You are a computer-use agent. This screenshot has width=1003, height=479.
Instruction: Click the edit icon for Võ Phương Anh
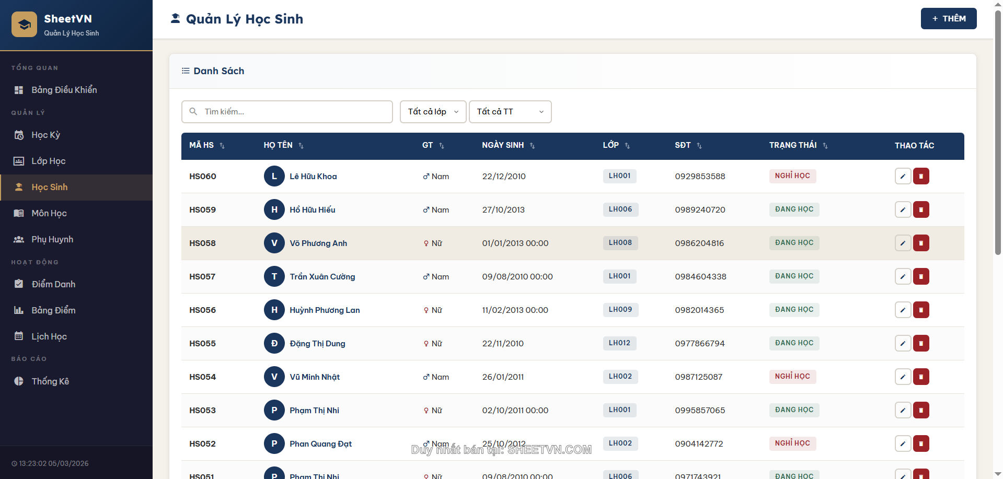(x=903, y=243)
